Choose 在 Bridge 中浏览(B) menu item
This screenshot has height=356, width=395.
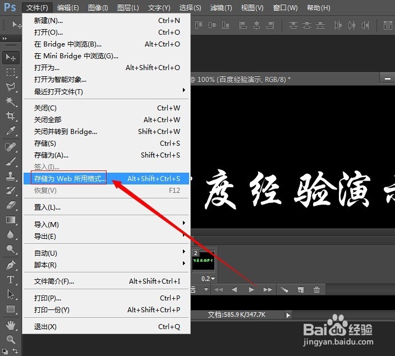pos(106,44)
